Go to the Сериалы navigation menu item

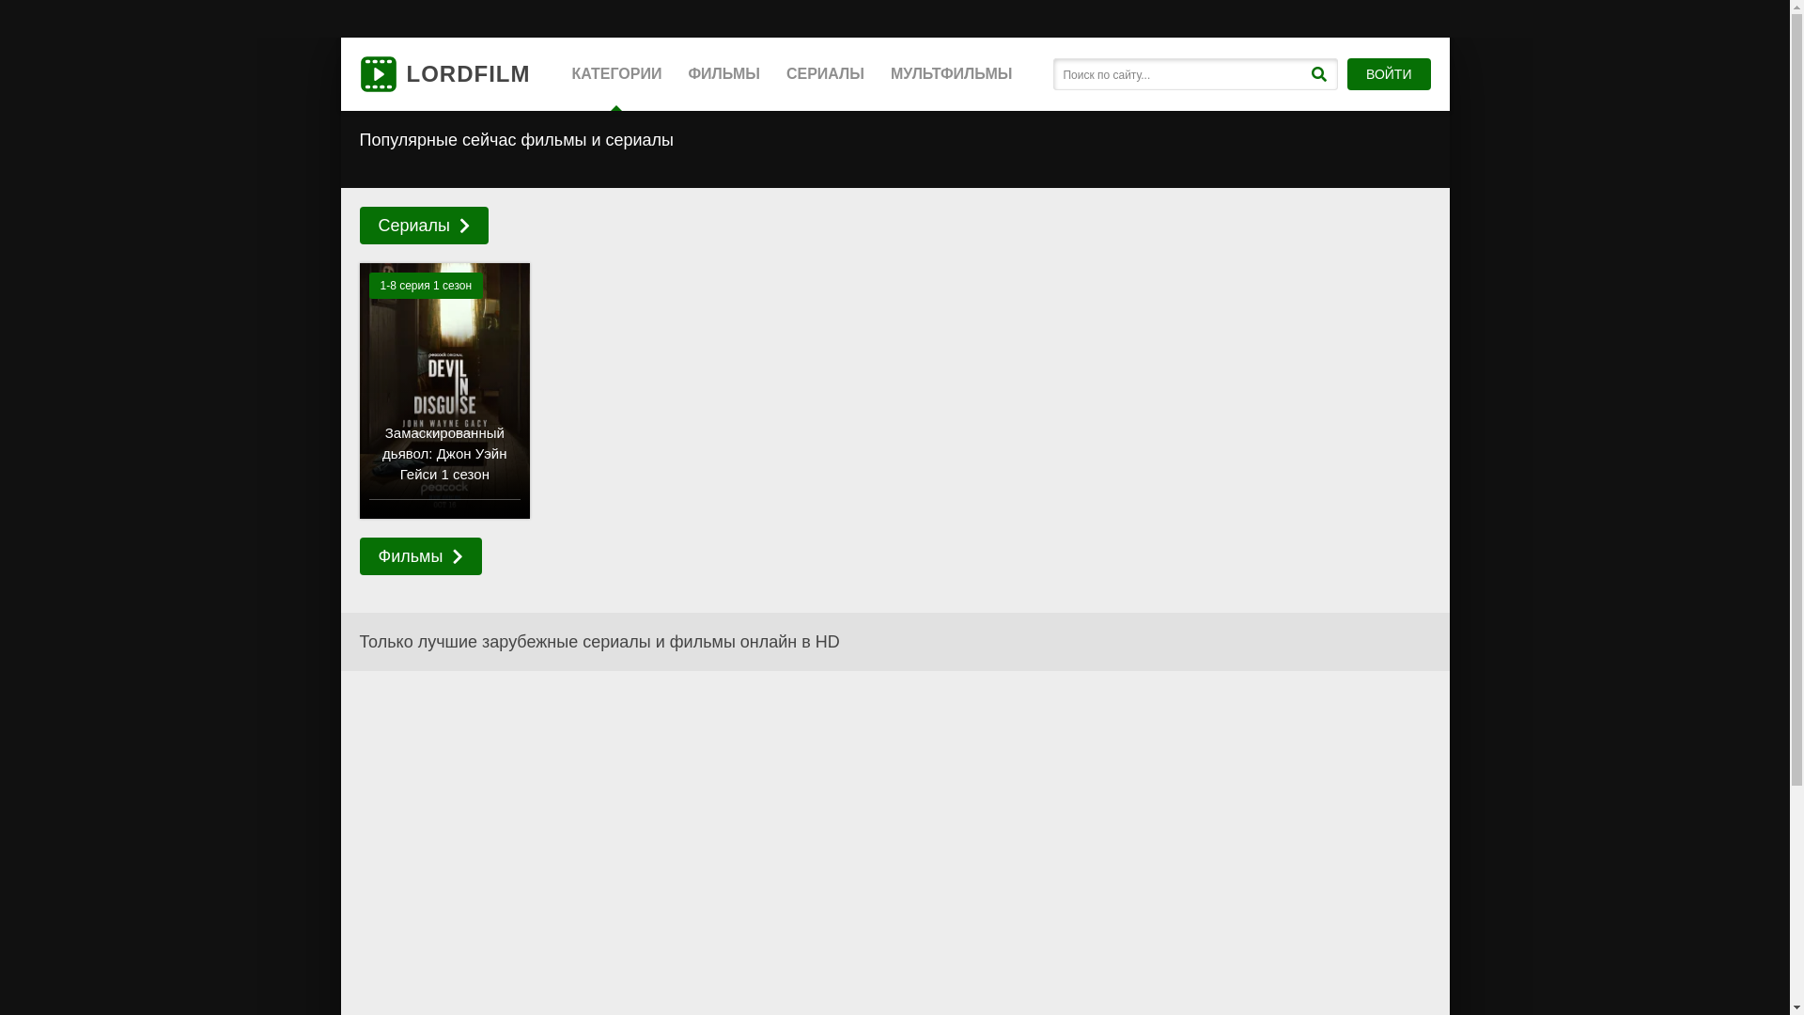[x=825, y=74]
